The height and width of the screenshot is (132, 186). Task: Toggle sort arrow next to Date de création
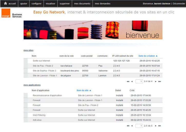pos(156,56)
